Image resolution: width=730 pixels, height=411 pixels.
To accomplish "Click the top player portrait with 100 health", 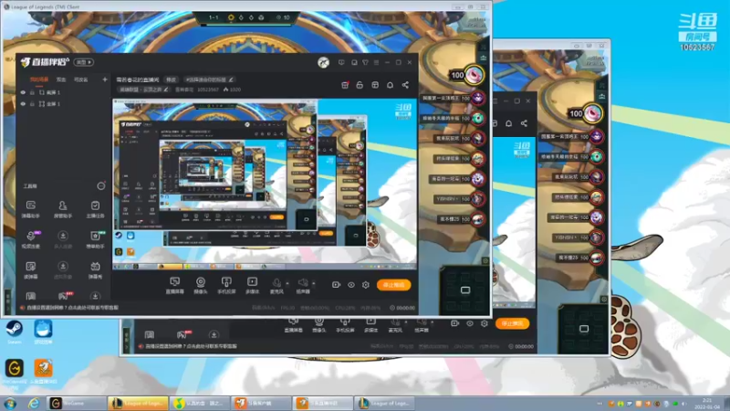I will (x=474, y=75).
